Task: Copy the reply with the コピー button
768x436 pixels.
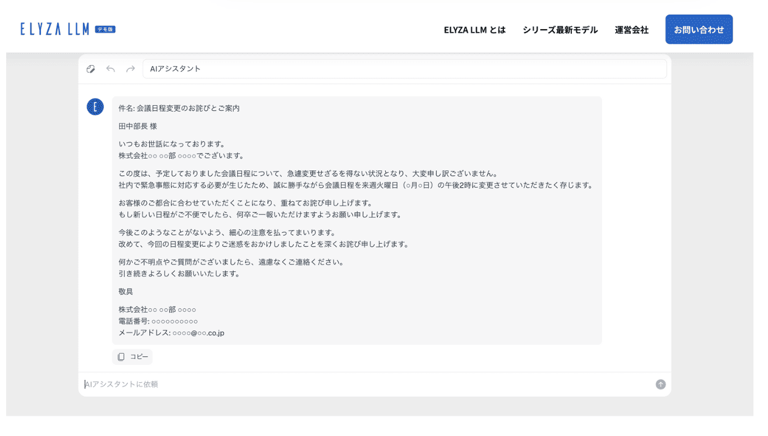Action: click(132, 357)
